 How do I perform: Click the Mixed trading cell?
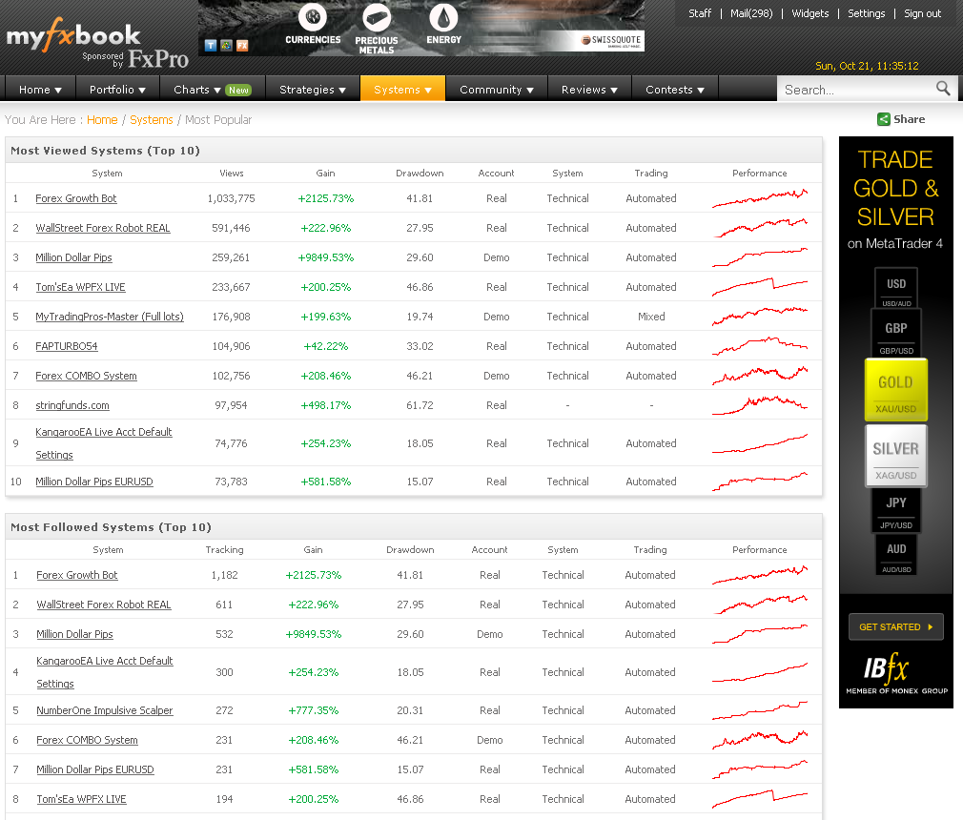(651, 317)
